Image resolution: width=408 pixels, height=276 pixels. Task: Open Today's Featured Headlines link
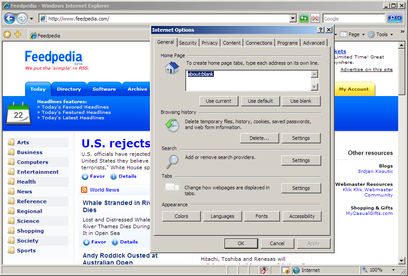tap(76, 112)
